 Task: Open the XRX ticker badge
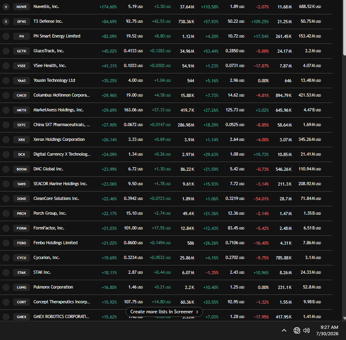point(22,140)
